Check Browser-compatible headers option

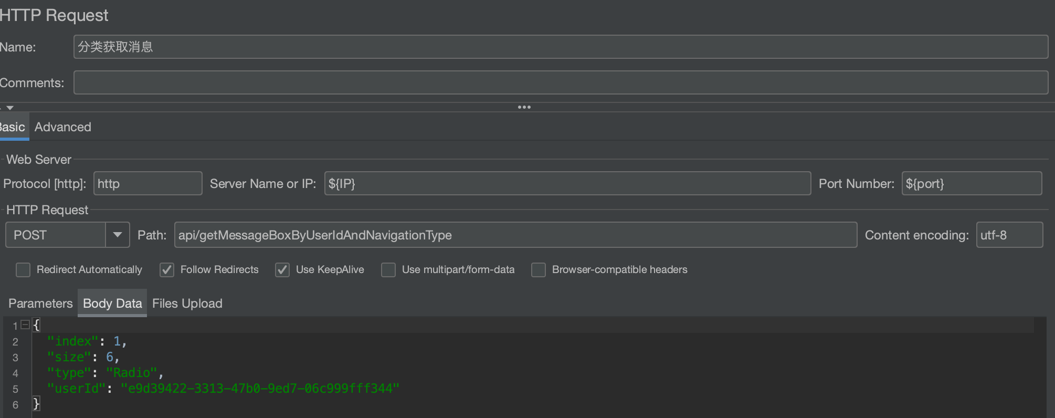[539, 270]
